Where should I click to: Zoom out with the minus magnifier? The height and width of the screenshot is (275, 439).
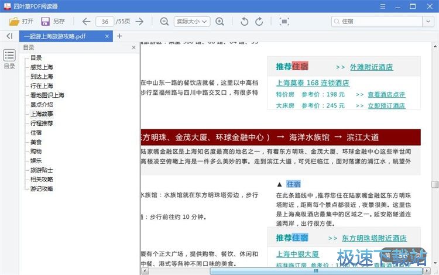164,22
